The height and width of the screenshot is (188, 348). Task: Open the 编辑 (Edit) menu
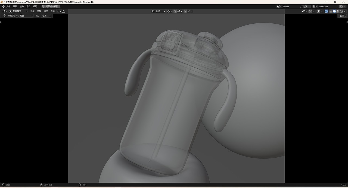click(x=15, y=6)
